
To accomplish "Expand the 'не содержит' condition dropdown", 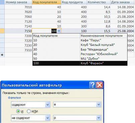I will (48, 118).
